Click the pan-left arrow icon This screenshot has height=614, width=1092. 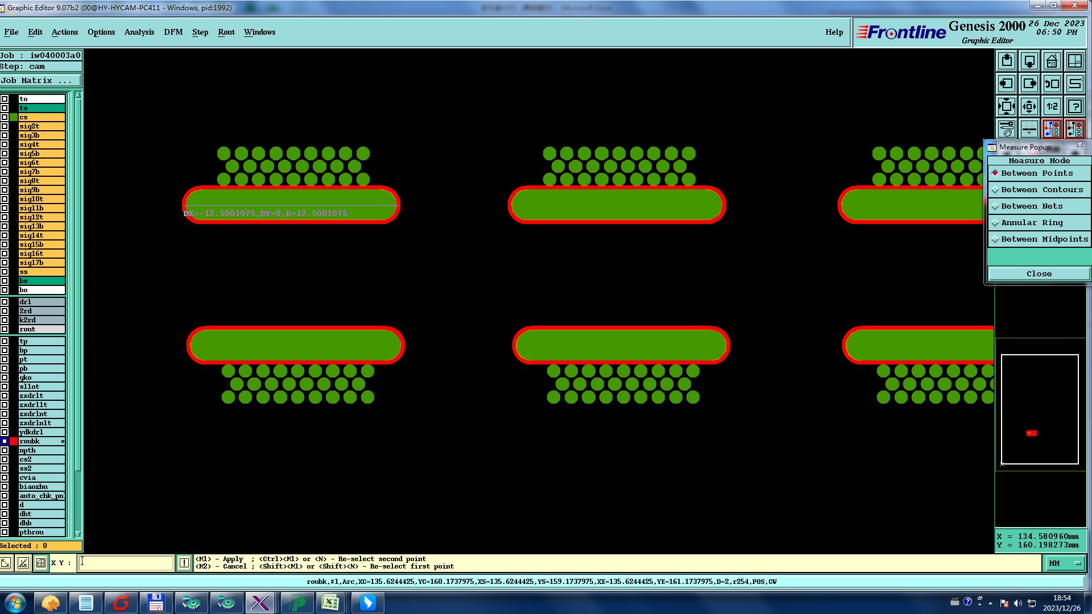click(1006, 84)
